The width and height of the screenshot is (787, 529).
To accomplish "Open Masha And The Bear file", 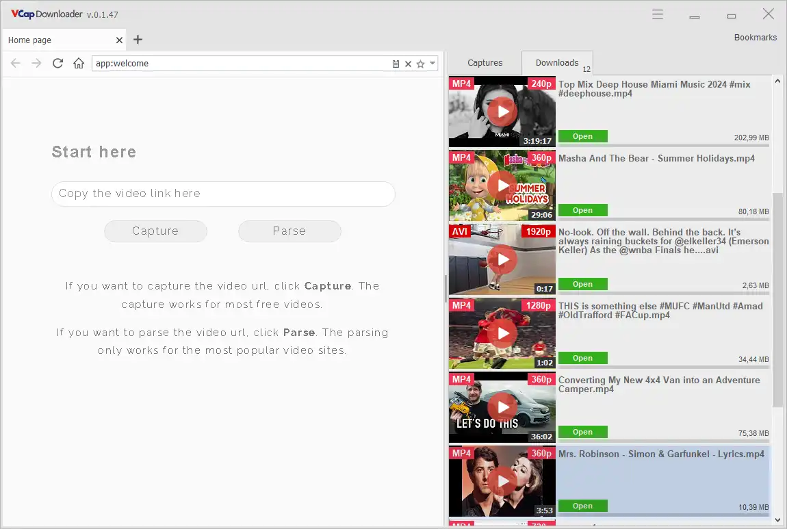I will [582, 210].
